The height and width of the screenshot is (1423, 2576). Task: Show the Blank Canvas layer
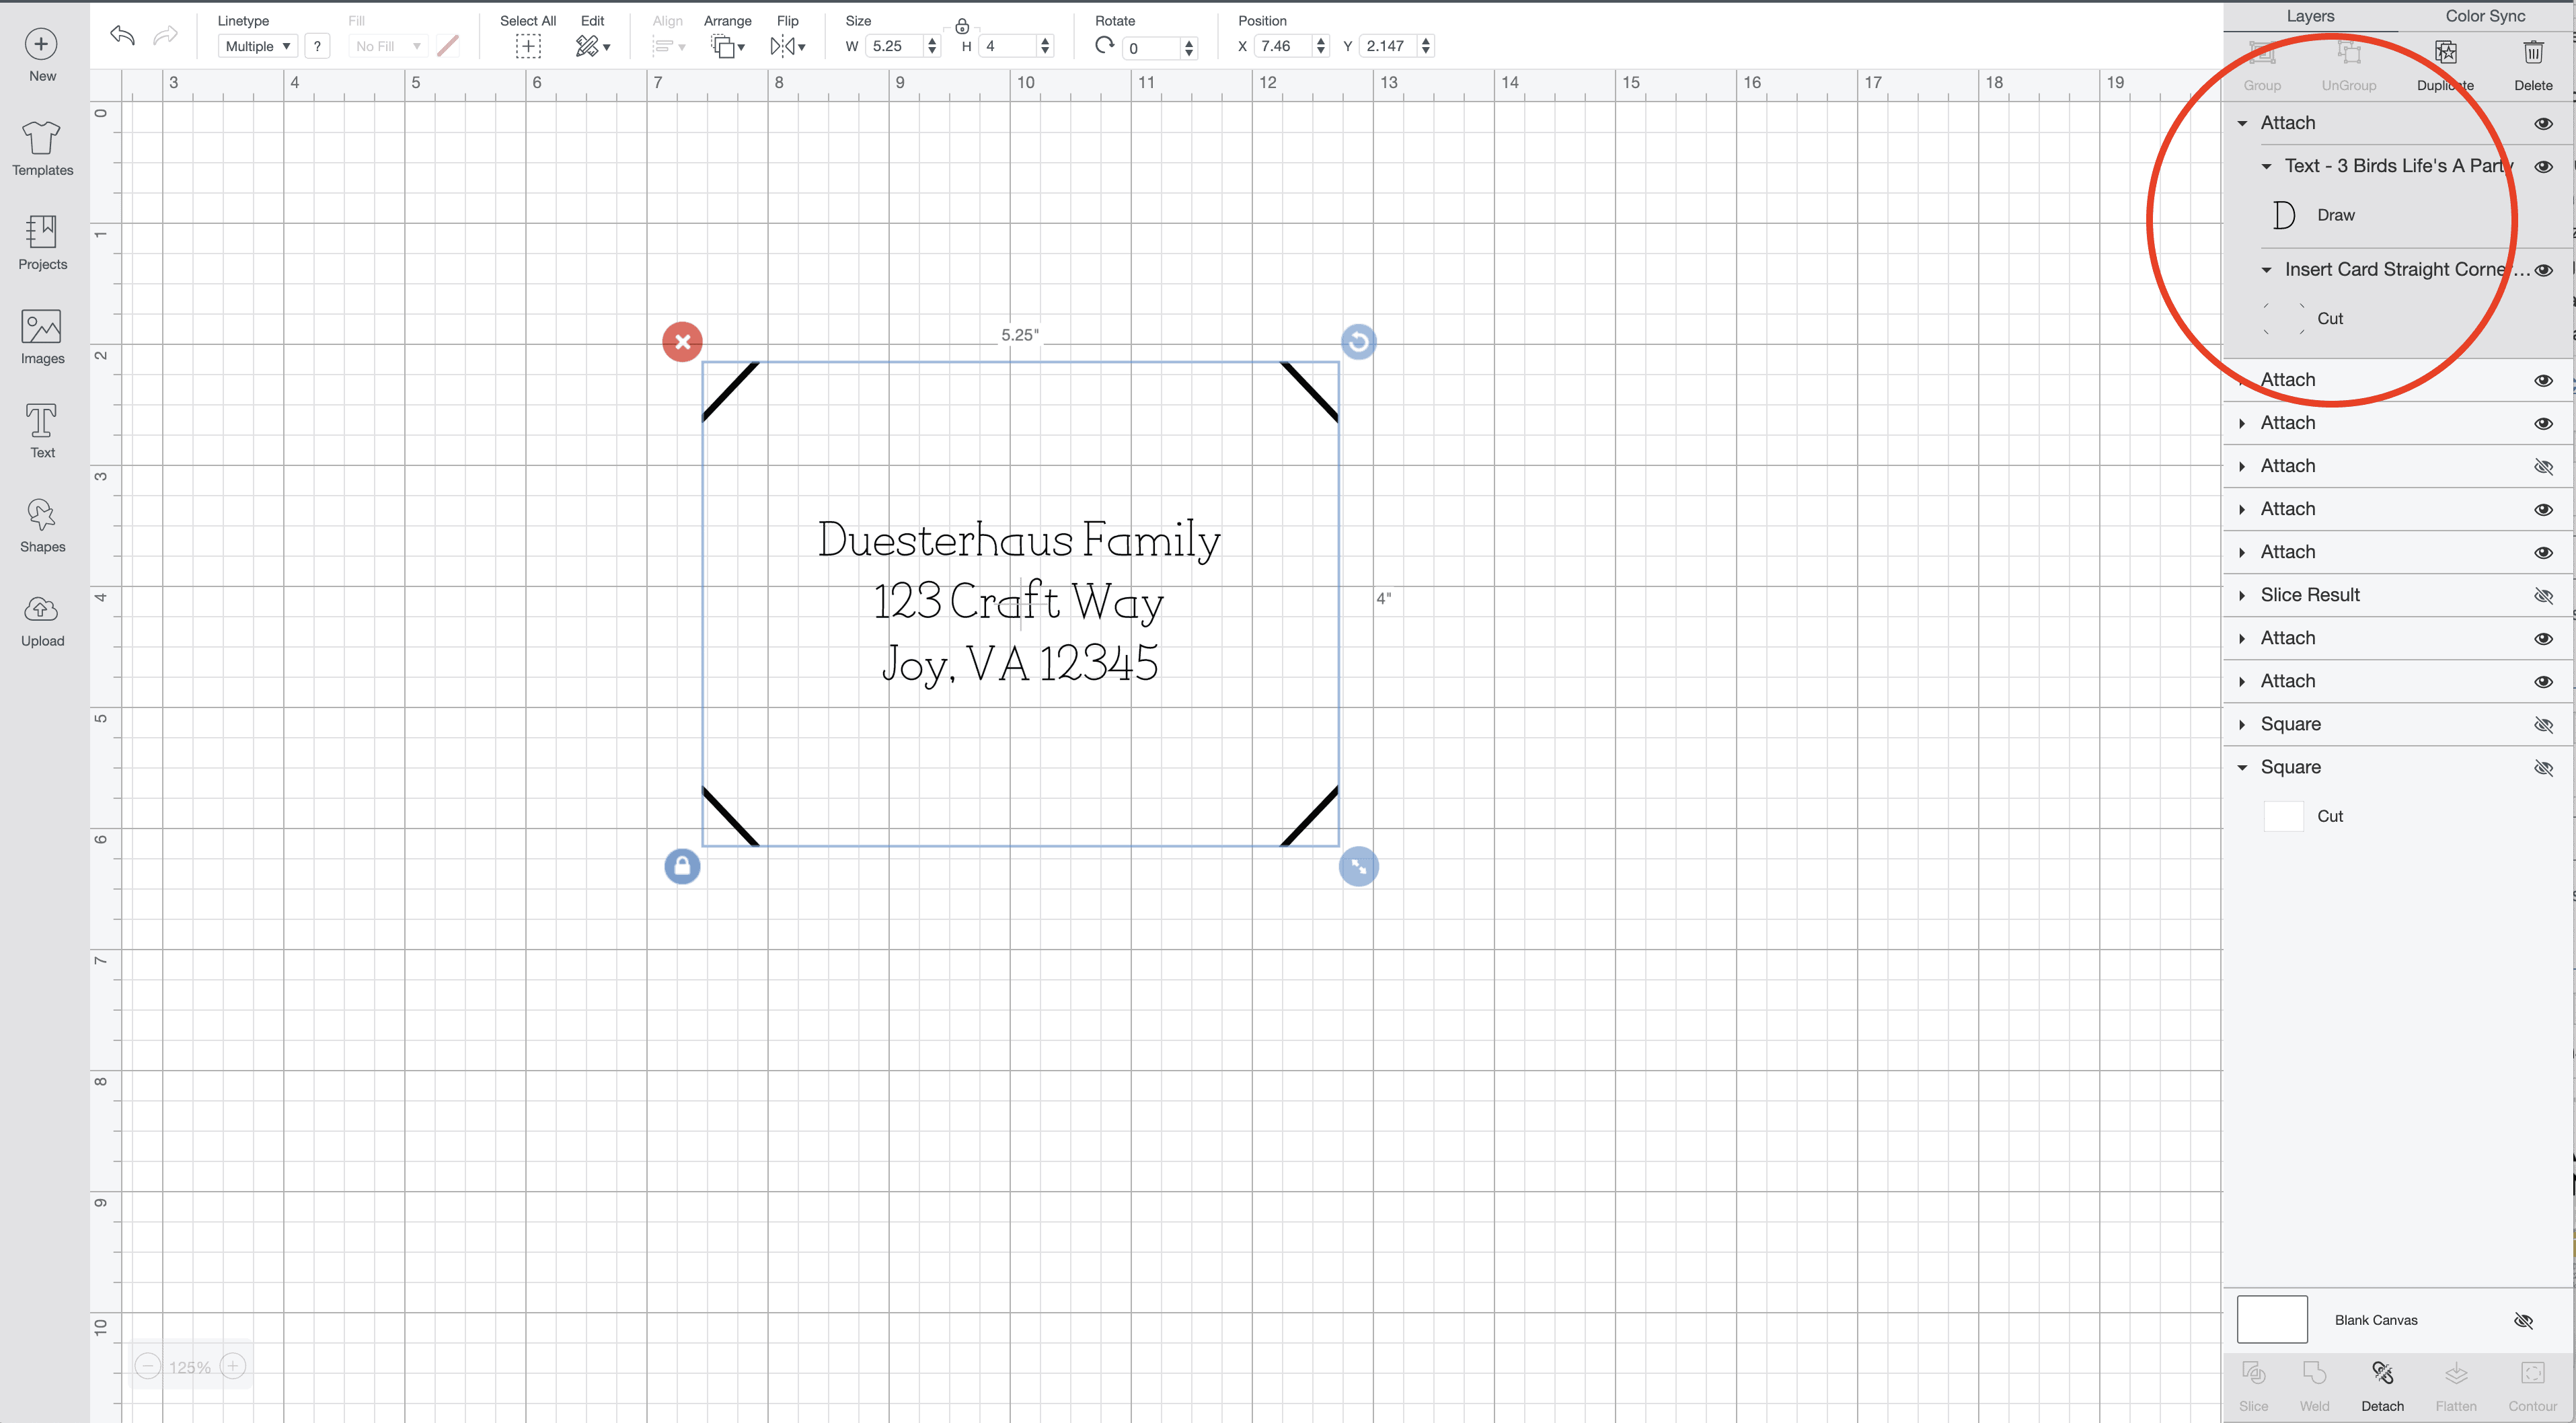pyautogui.click(x=2522, y=1321)
